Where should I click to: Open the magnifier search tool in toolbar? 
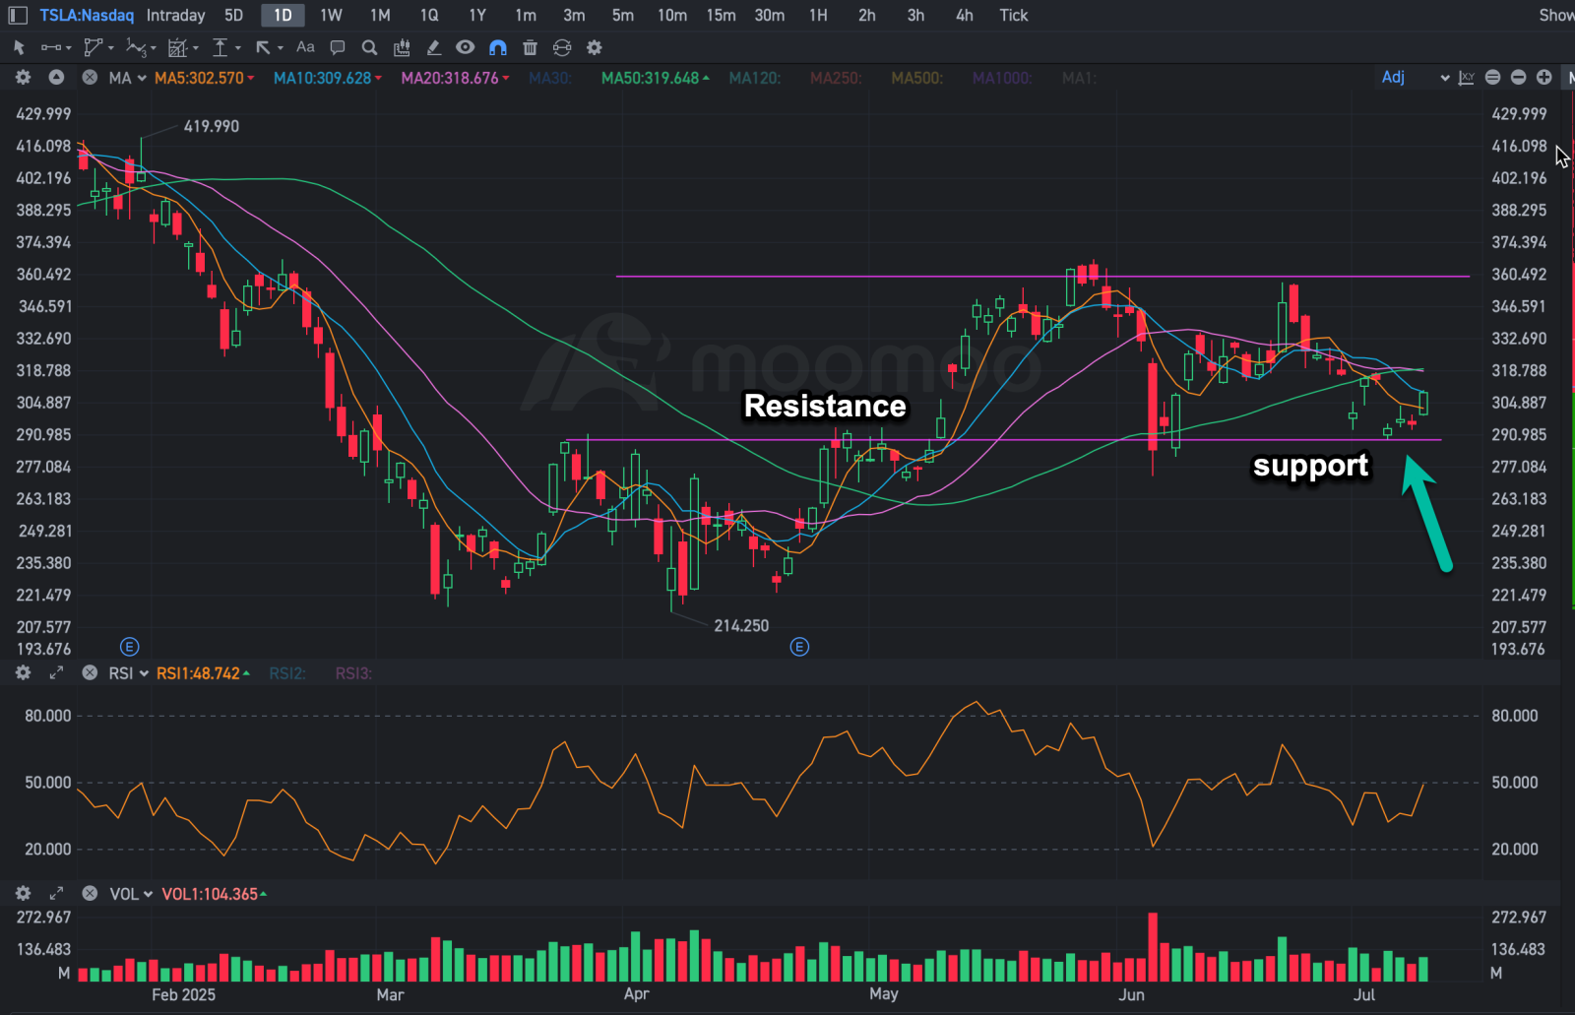click(x=369, y=47)
